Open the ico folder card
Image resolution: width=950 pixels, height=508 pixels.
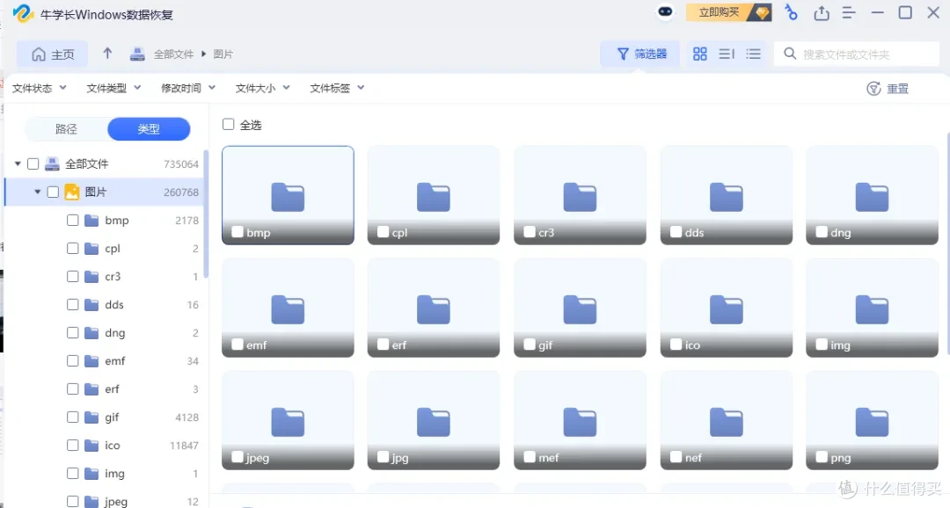click(727, 308)
